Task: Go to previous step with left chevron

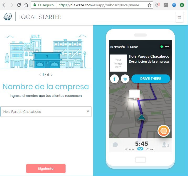Action: pyautogui.click(x=40, y=75)
